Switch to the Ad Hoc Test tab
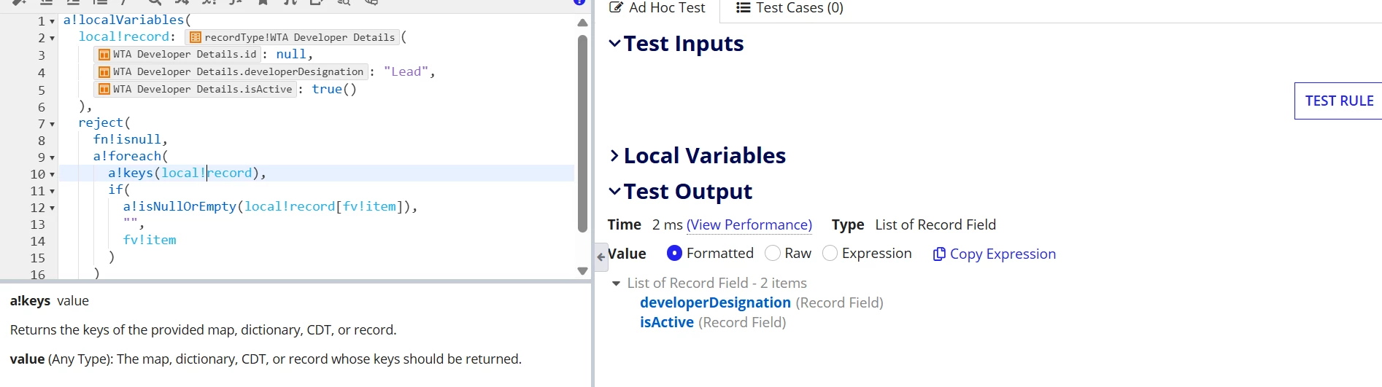1382x387 pixels. pos(657,8)
